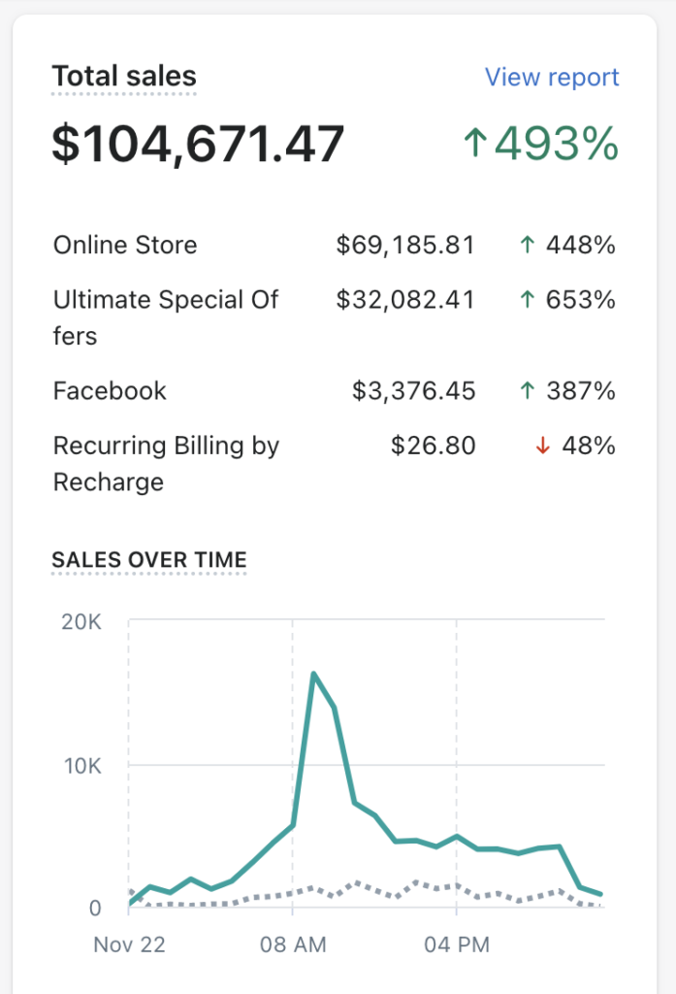Click the green up arrow beside 493%
This screenshot has height=994, width=676.
pos(475,144)
